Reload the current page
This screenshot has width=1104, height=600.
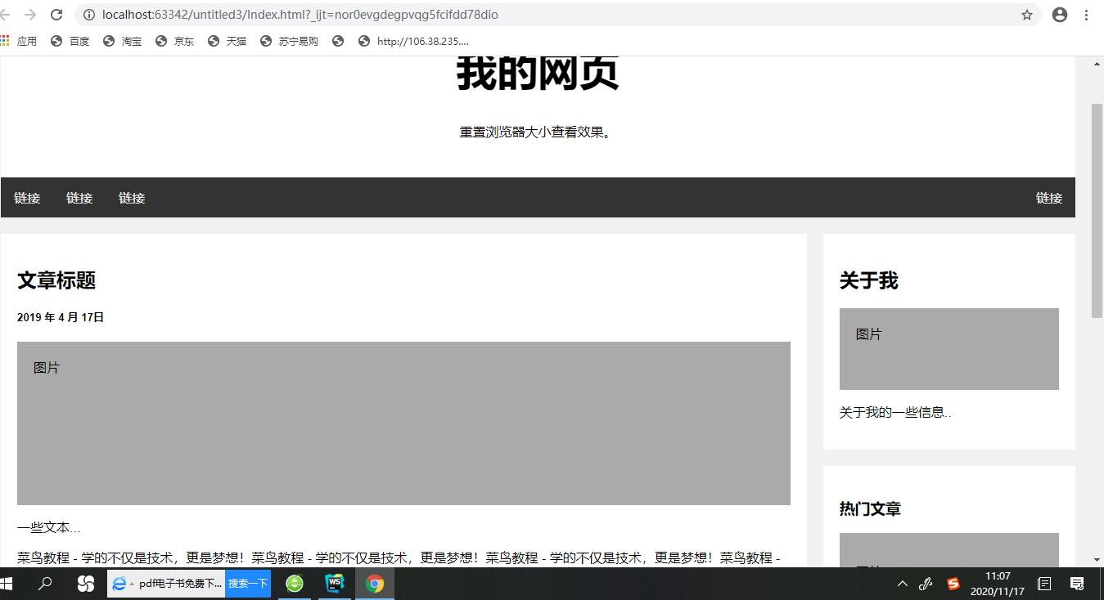[55, 14]
